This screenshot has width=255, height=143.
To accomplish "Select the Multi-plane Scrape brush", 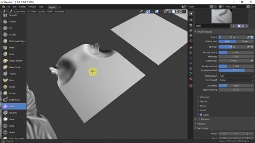I will [14, 41].
